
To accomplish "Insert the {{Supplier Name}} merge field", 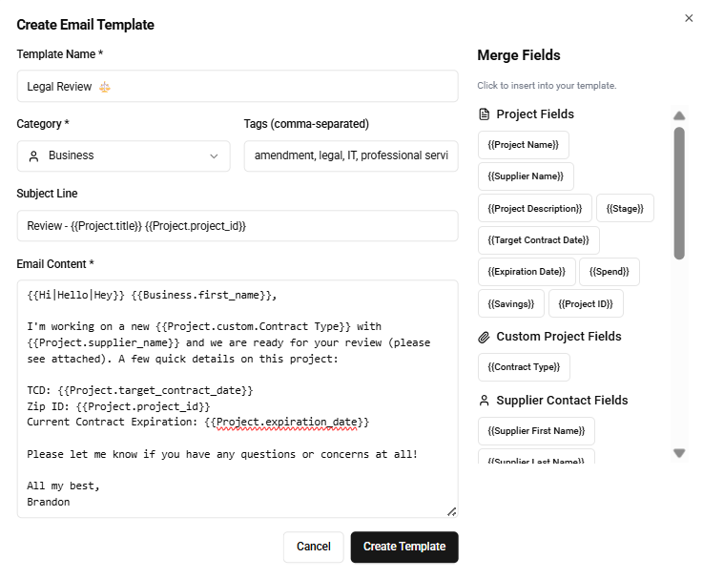I will (526, 176).
